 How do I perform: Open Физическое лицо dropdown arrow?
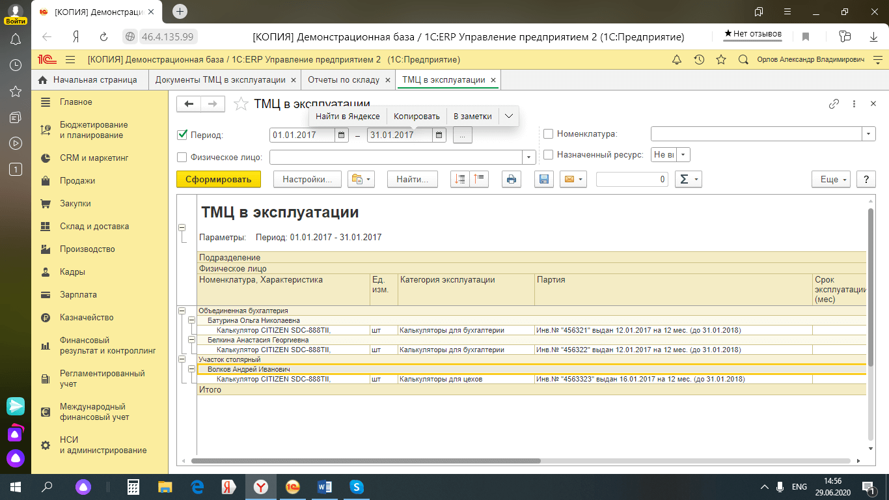[529, 157]
